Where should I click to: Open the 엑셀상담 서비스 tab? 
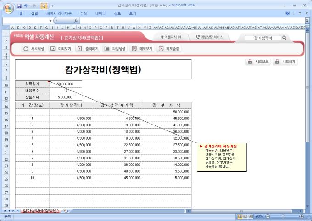point(209,37)
